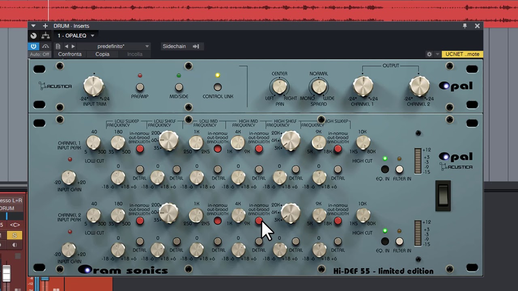Click the Copia button
Viewport: 518px width, 291px height.
click(102, 54)
